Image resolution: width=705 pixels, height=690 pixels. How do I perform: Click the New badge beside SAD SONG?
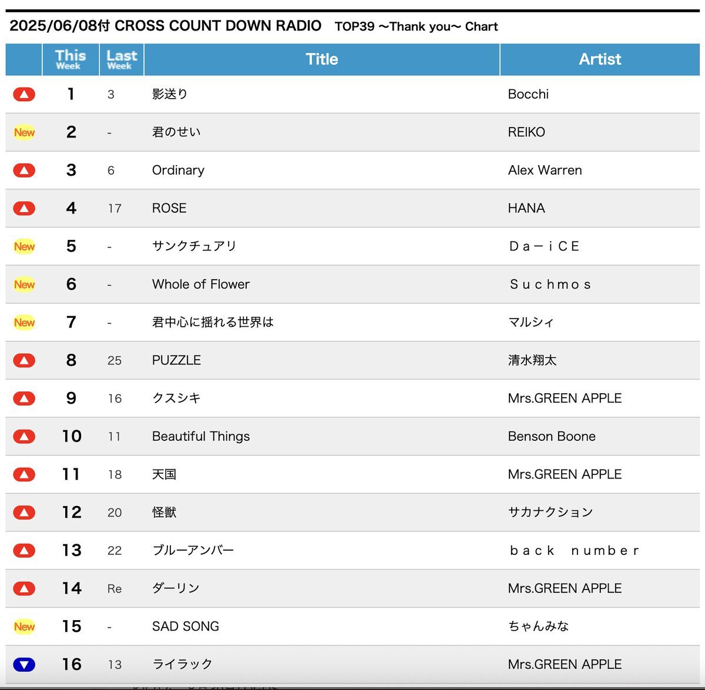(x=24, y=627)
